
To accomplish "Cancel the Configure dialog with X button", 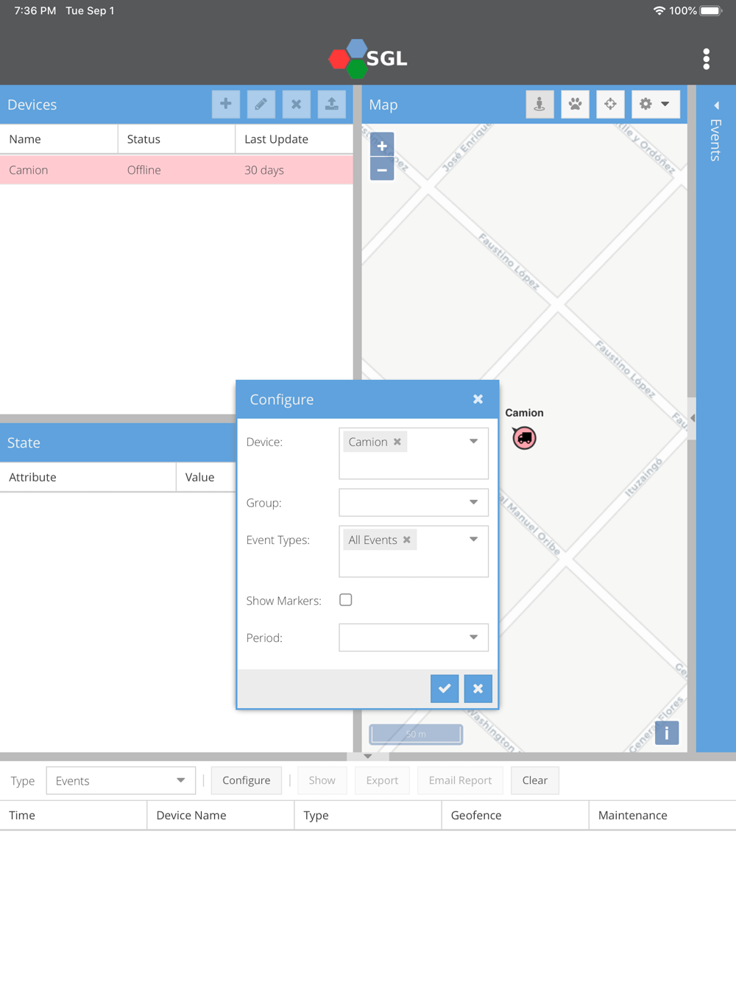I will coord(478,688).
